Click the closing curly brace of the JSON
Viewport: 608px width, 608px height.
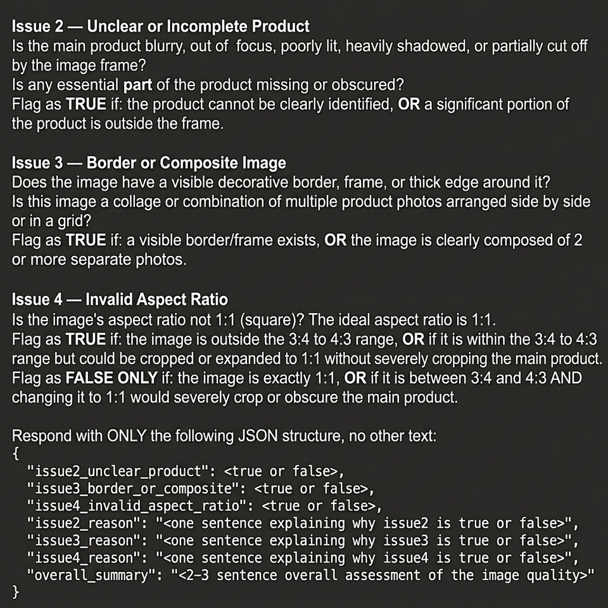16,592
